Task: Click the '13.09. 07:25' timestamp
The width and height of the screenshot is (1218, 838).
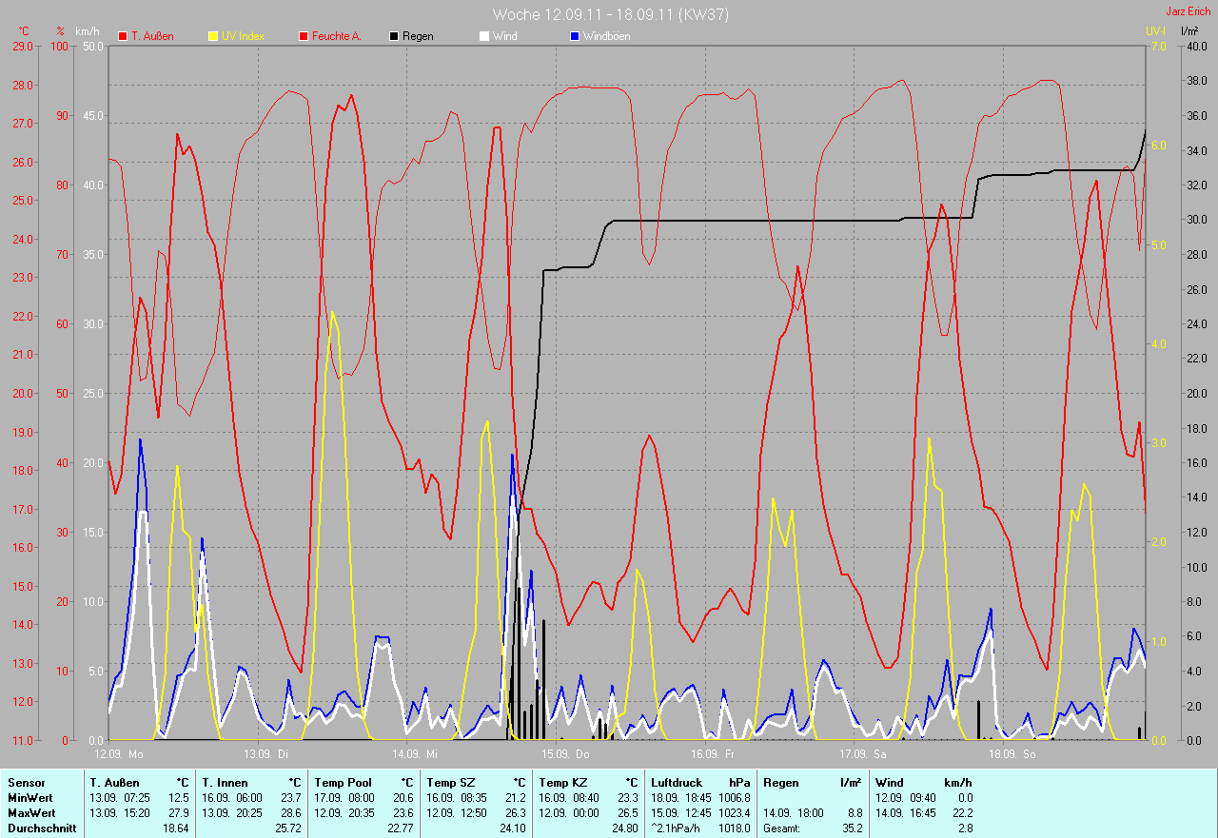Action: (x=122, y=797)
